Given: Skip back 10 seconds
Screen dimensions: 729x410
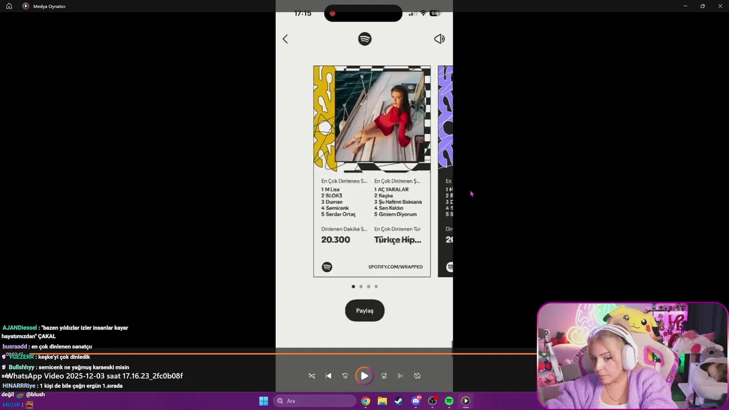Looking at the screenshot, I should [345, 376].
